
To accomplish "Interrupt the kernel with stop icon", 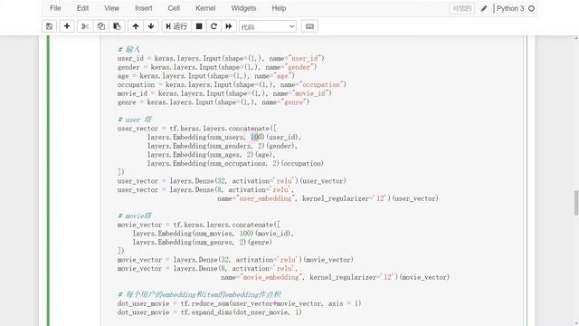I will (199, 26).
